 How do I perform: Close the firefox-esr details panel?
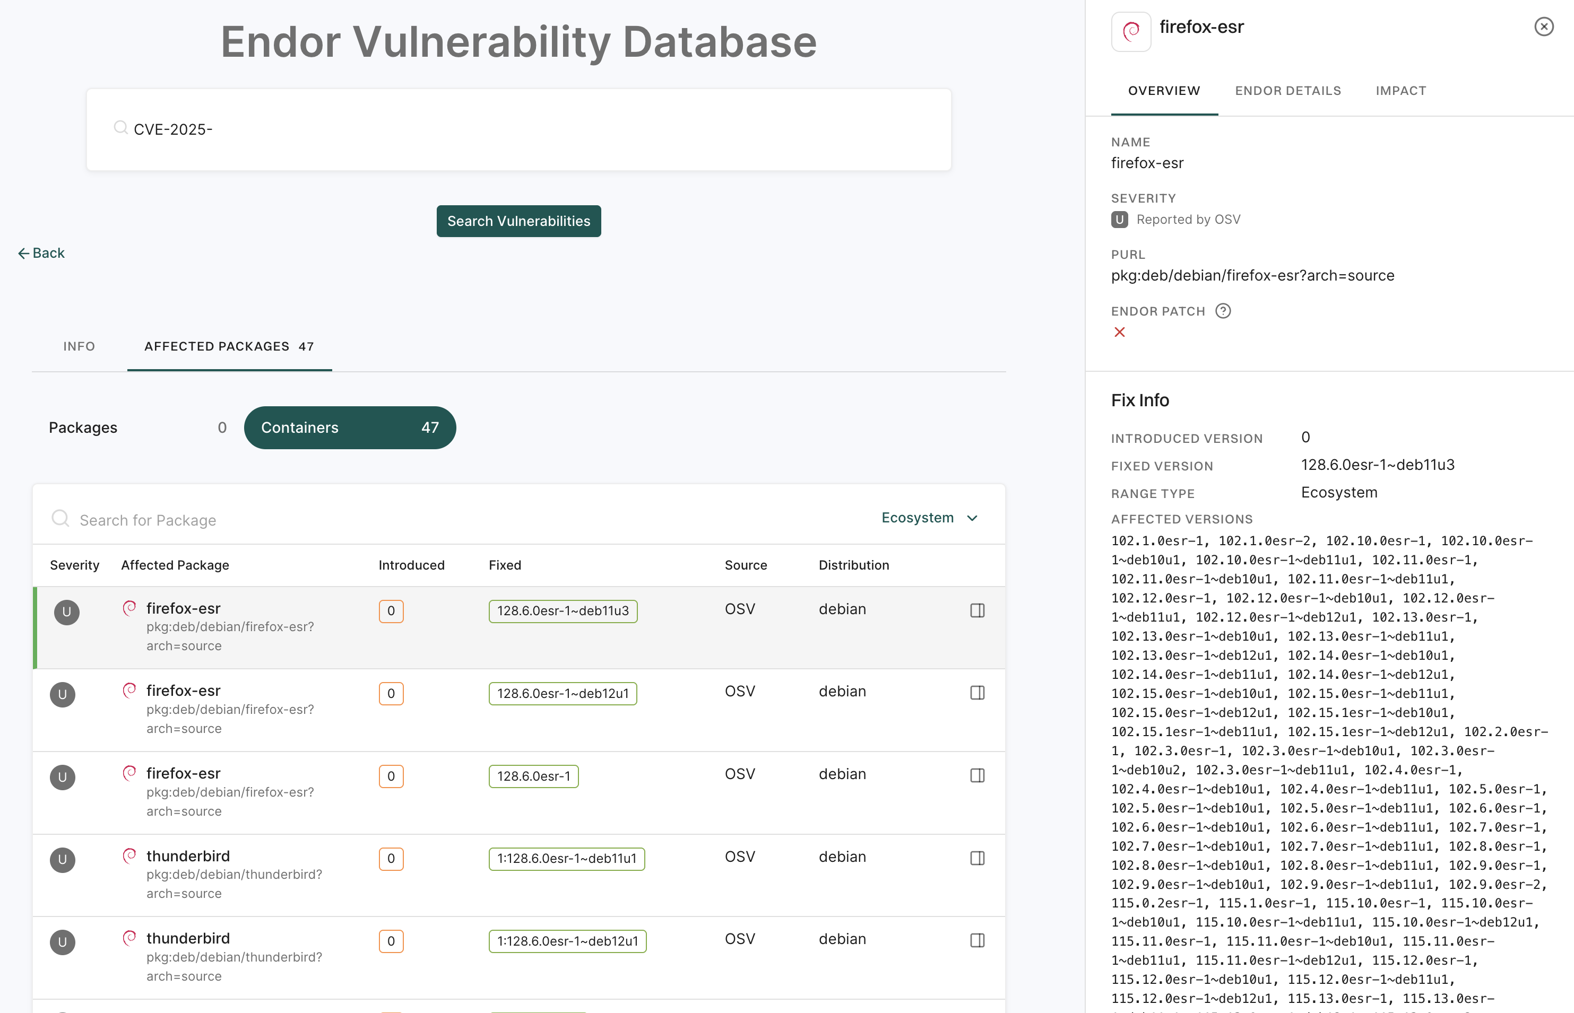click(x=1544, y=27)
